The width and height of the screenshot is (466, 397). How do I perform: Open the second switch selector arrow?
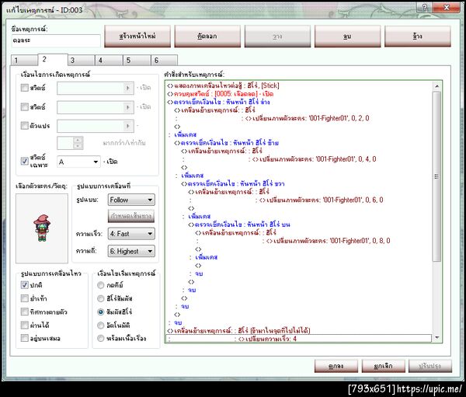128,107
